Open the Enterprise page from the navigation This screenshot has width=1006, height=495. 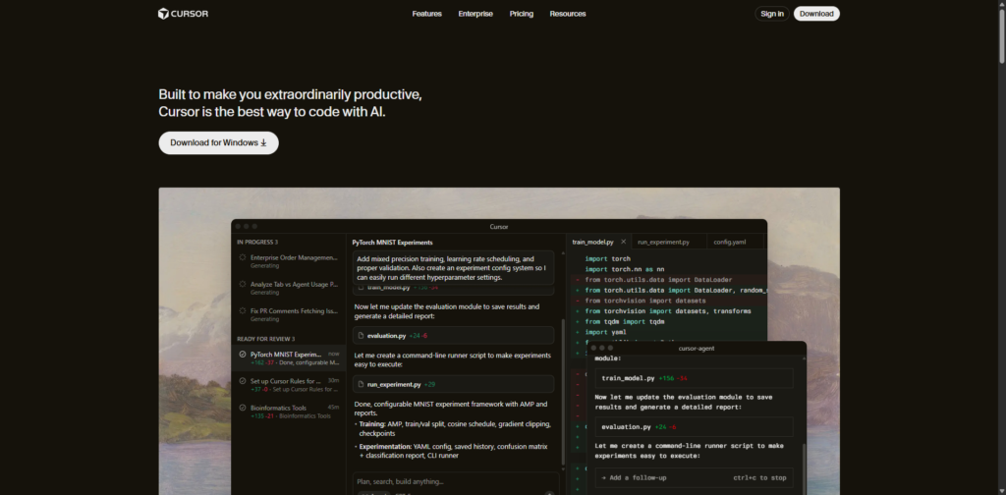tap(475, 14)
